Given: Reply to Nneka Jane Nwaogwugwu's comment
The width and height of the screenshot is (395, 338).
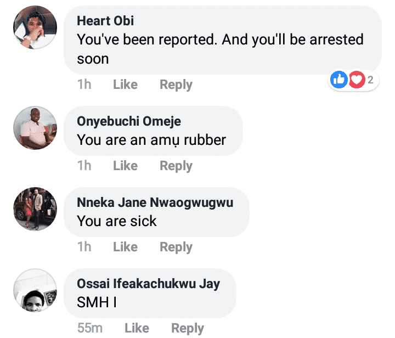Looking at the screenshot, I should click(176, 247).
